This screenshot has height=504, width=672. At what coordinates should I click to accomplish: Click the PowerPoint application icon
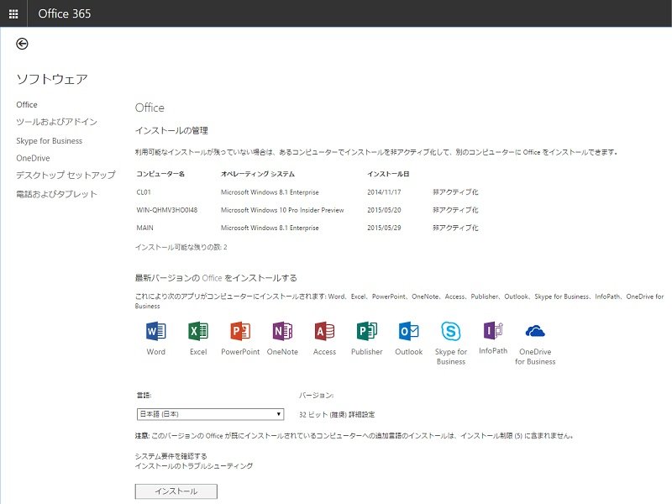point(240,331)
